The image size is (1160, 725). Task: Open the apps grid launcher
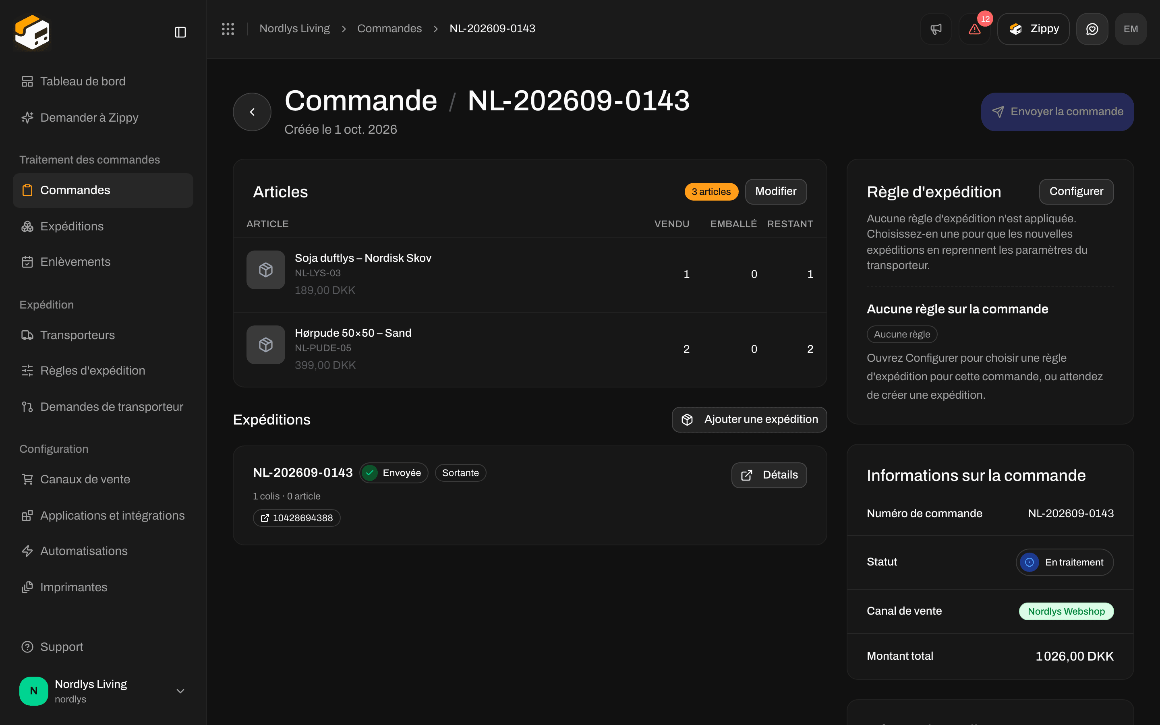pos(228,29)
